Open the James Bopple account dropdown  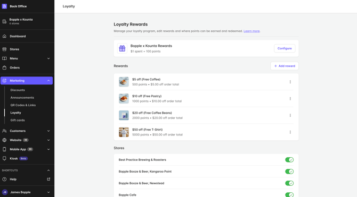pos(48,192)
